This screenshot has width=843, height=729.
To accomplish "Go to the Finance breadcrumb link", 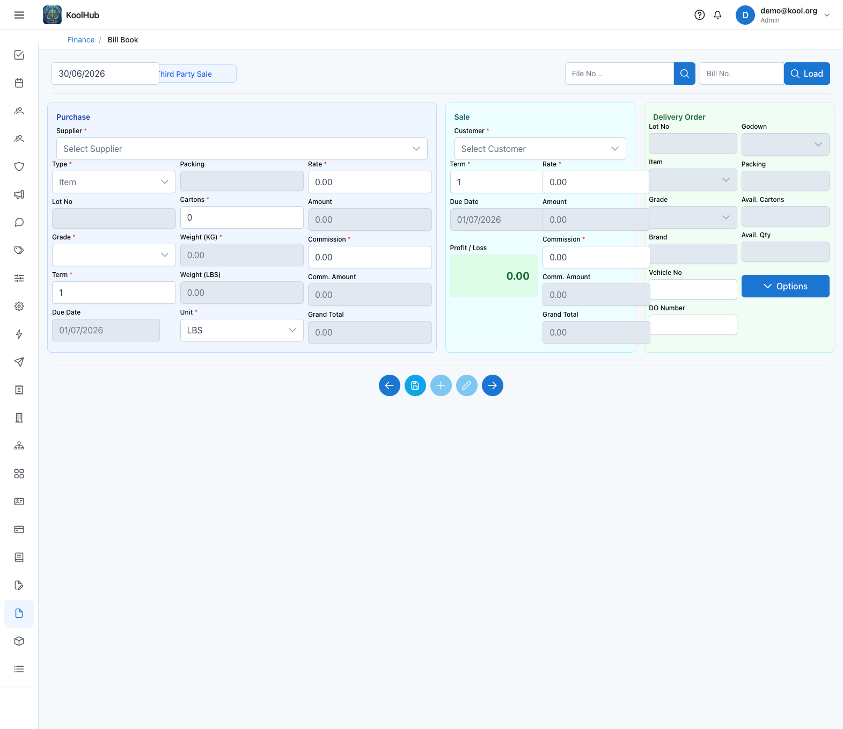I will pyautogui.click(x=81, y=40).
